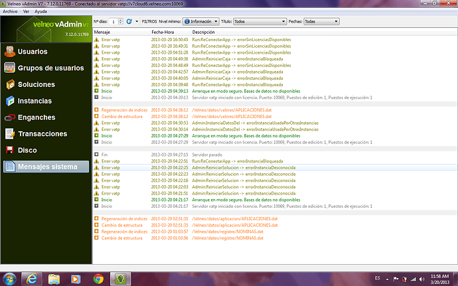Select Error vatp row at 04:48:49

click(275, 65)
